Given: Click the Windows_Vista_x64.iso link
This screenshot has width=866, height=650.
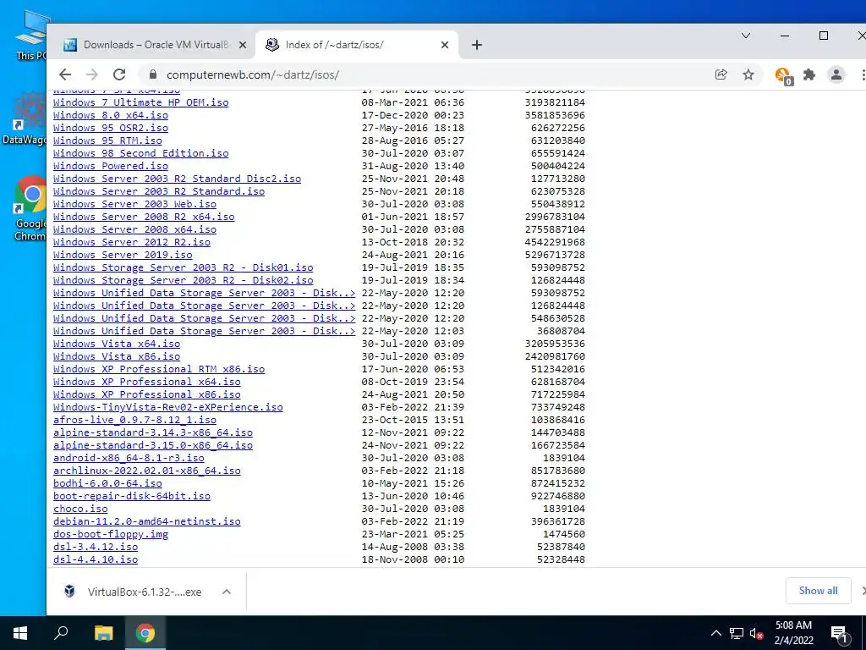Looking at the screenshot, I should (117, 344).
